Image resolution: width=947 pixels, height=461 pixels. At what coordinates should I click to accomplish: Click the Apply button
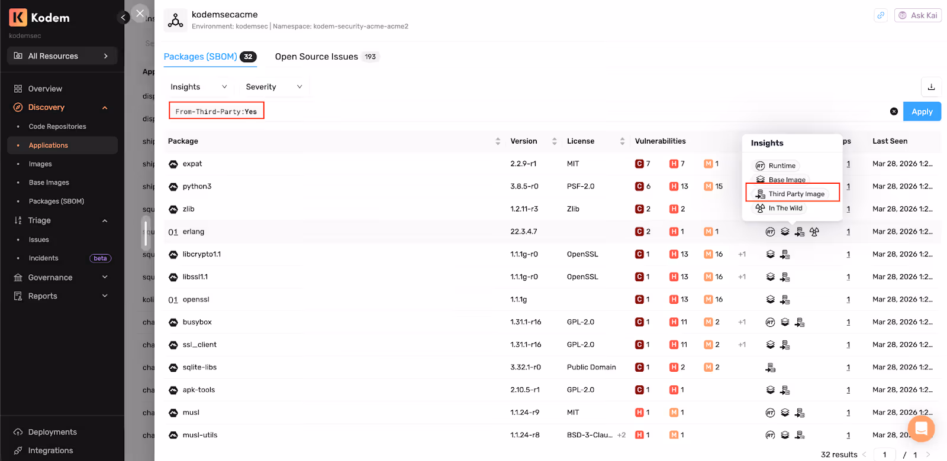tap(922, 111)
